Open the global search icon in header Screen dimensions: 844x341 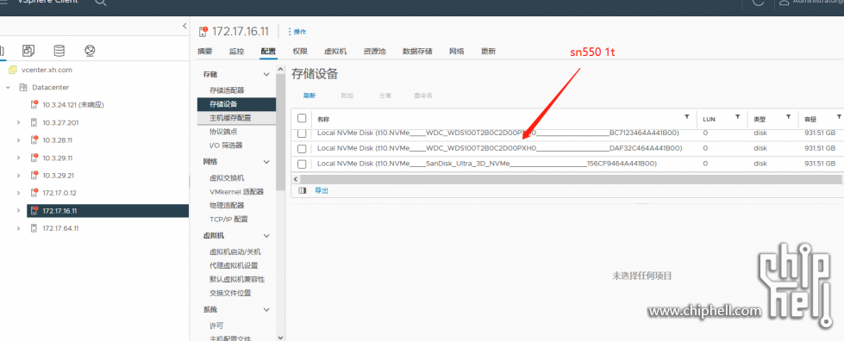coord(100,2)
